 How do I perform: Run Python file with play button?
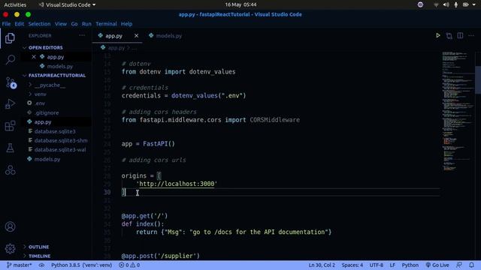click(x=437, y=35)
